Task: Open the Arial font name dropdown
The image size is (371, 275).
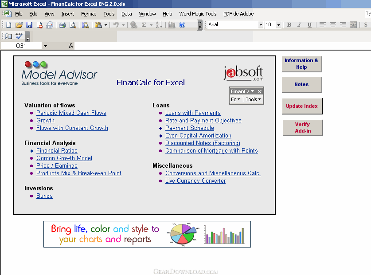Action: (261, 25)
